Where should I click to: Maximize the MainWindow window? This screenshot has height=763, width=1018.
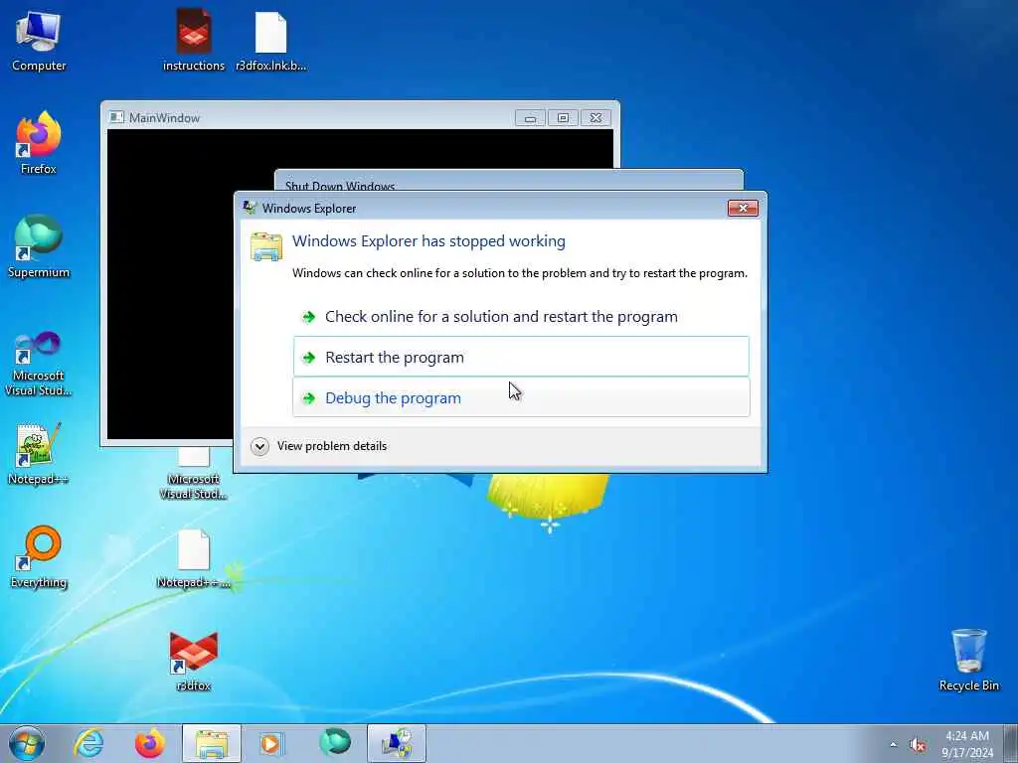pyautogui.click(x=563, y=118)
